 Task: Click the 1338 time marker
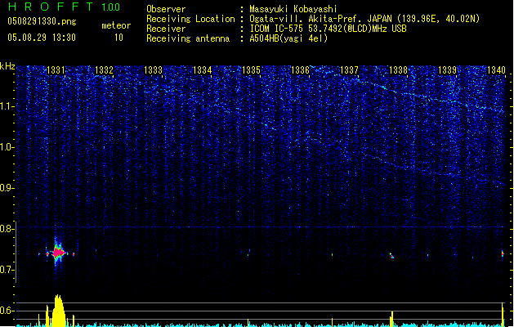398,71
